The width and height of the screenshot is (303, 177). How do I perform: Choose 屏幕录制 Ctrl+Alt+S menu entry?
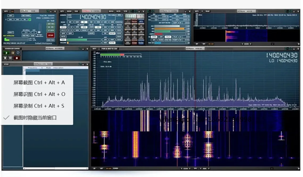tap(39, 106)
